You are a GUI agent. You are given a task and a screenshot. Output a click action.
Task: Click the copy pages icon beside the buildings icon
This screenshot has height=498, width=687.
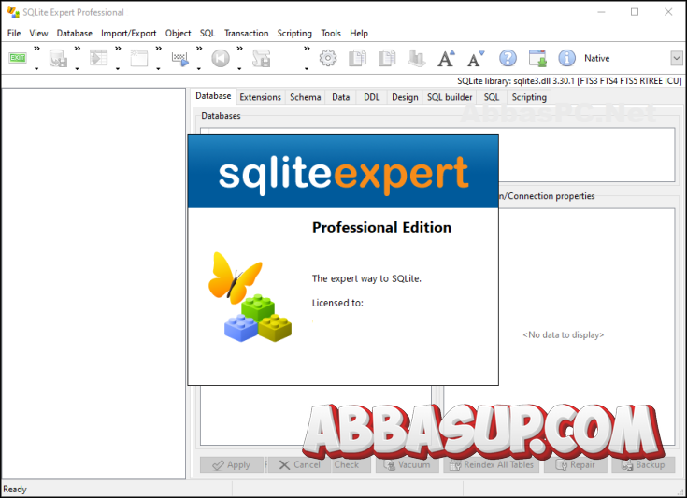[386, 58]
